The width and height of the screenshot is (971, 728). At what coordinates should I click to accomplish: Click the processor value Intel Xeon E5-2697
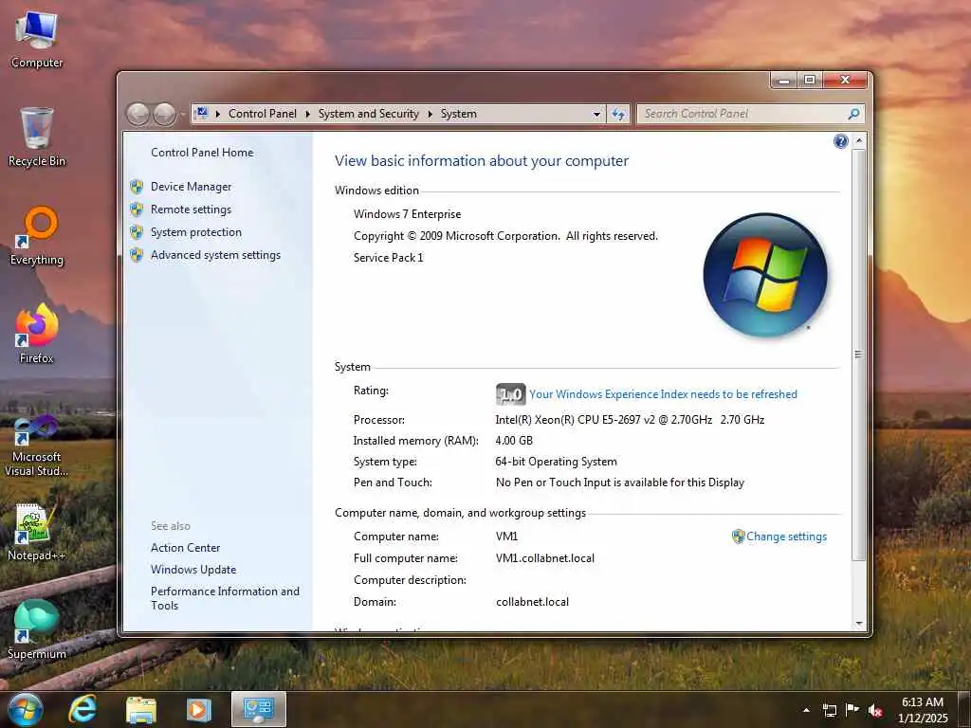630,420
